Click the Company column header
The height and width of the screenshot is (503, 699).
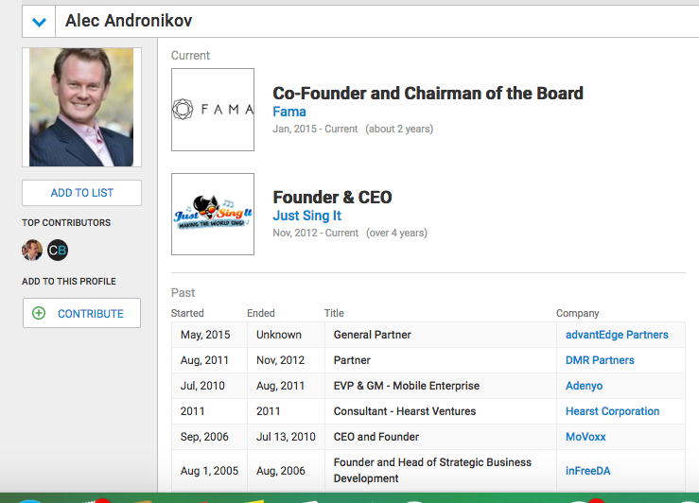tap(577, 313)
